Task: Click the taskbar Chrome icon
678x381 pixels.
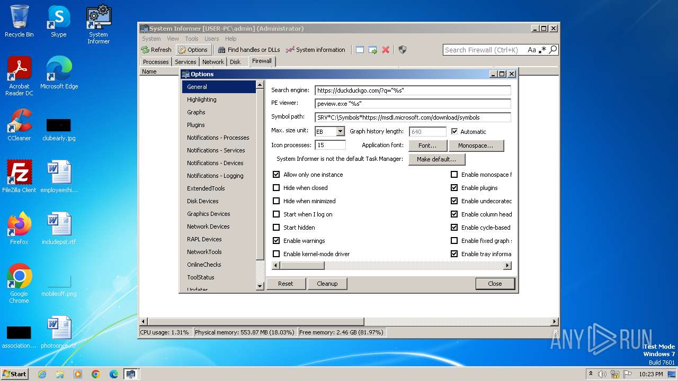Action: [x=96, y=374]
